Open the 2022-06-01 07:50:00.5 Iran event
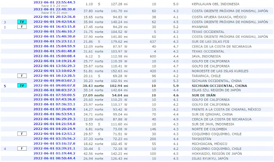The width and height of the screenshot is (274, 162). point(54,95)
